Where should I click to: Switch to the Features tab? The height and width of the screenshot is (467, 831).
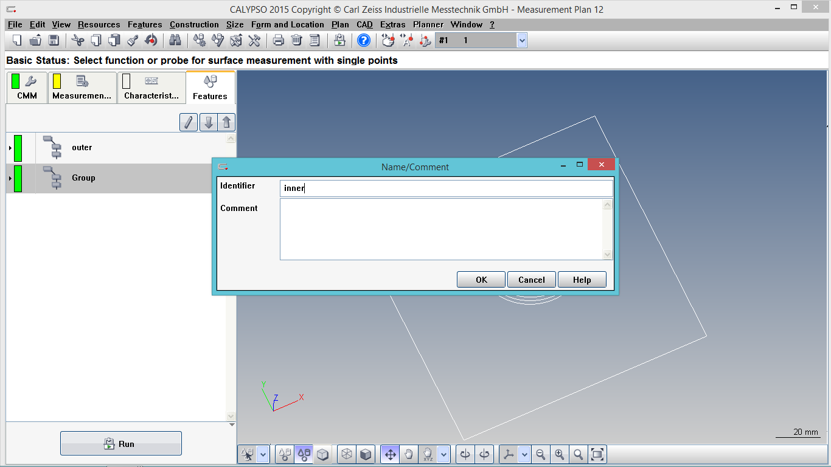pyautogui.click(x=210, y=88)
